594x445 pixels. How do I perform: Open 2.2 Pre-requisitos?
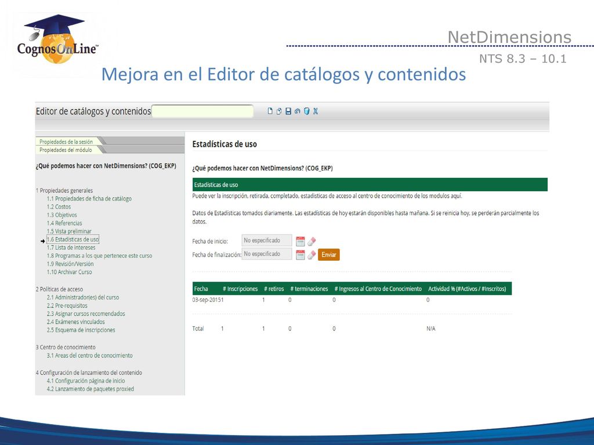pos(67,305)
